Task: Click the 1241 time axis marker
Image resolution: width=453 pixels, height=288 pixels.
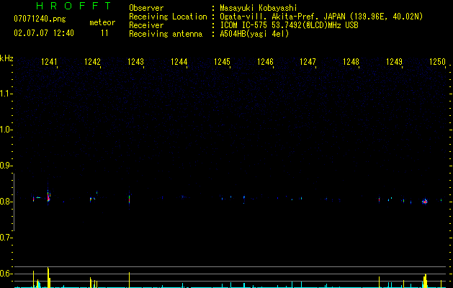Action: (49, 62)
